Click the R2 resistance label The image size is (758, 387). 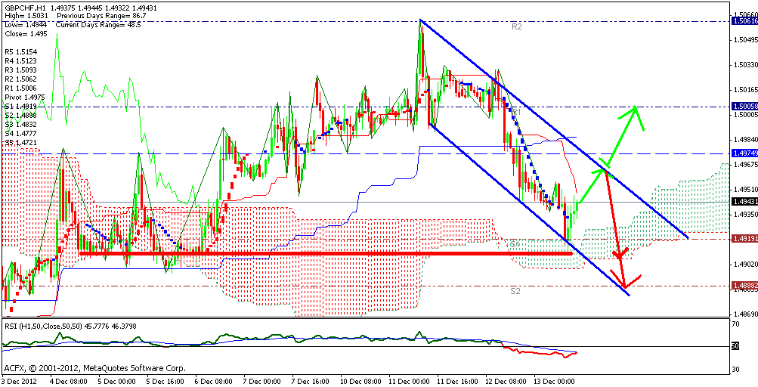517,27
